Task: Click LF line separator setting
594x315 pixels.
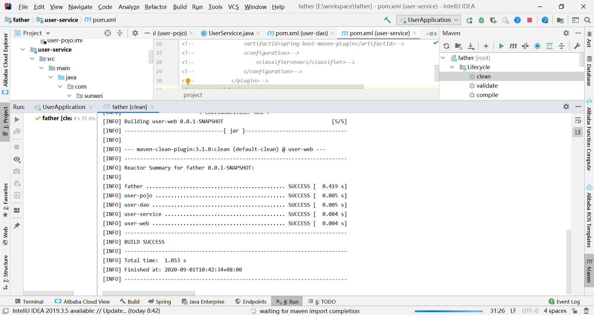Action: click(x=513, y=311)
